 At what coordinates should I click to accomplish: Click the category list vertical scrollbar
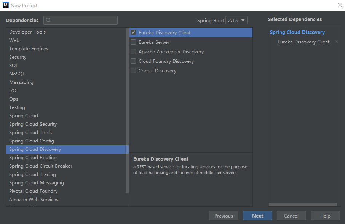click(127, 114)
